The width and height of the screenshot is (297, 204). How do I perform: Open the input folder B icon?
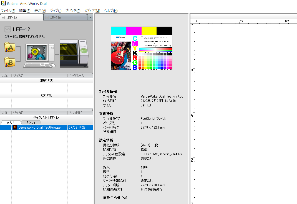click(10, 62)
